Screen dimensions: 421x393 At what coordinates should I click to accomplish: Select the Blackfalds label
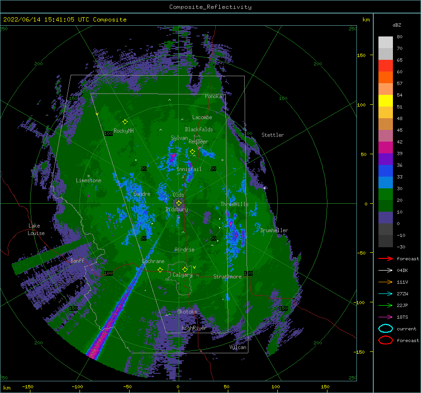(x=199, y=129)
